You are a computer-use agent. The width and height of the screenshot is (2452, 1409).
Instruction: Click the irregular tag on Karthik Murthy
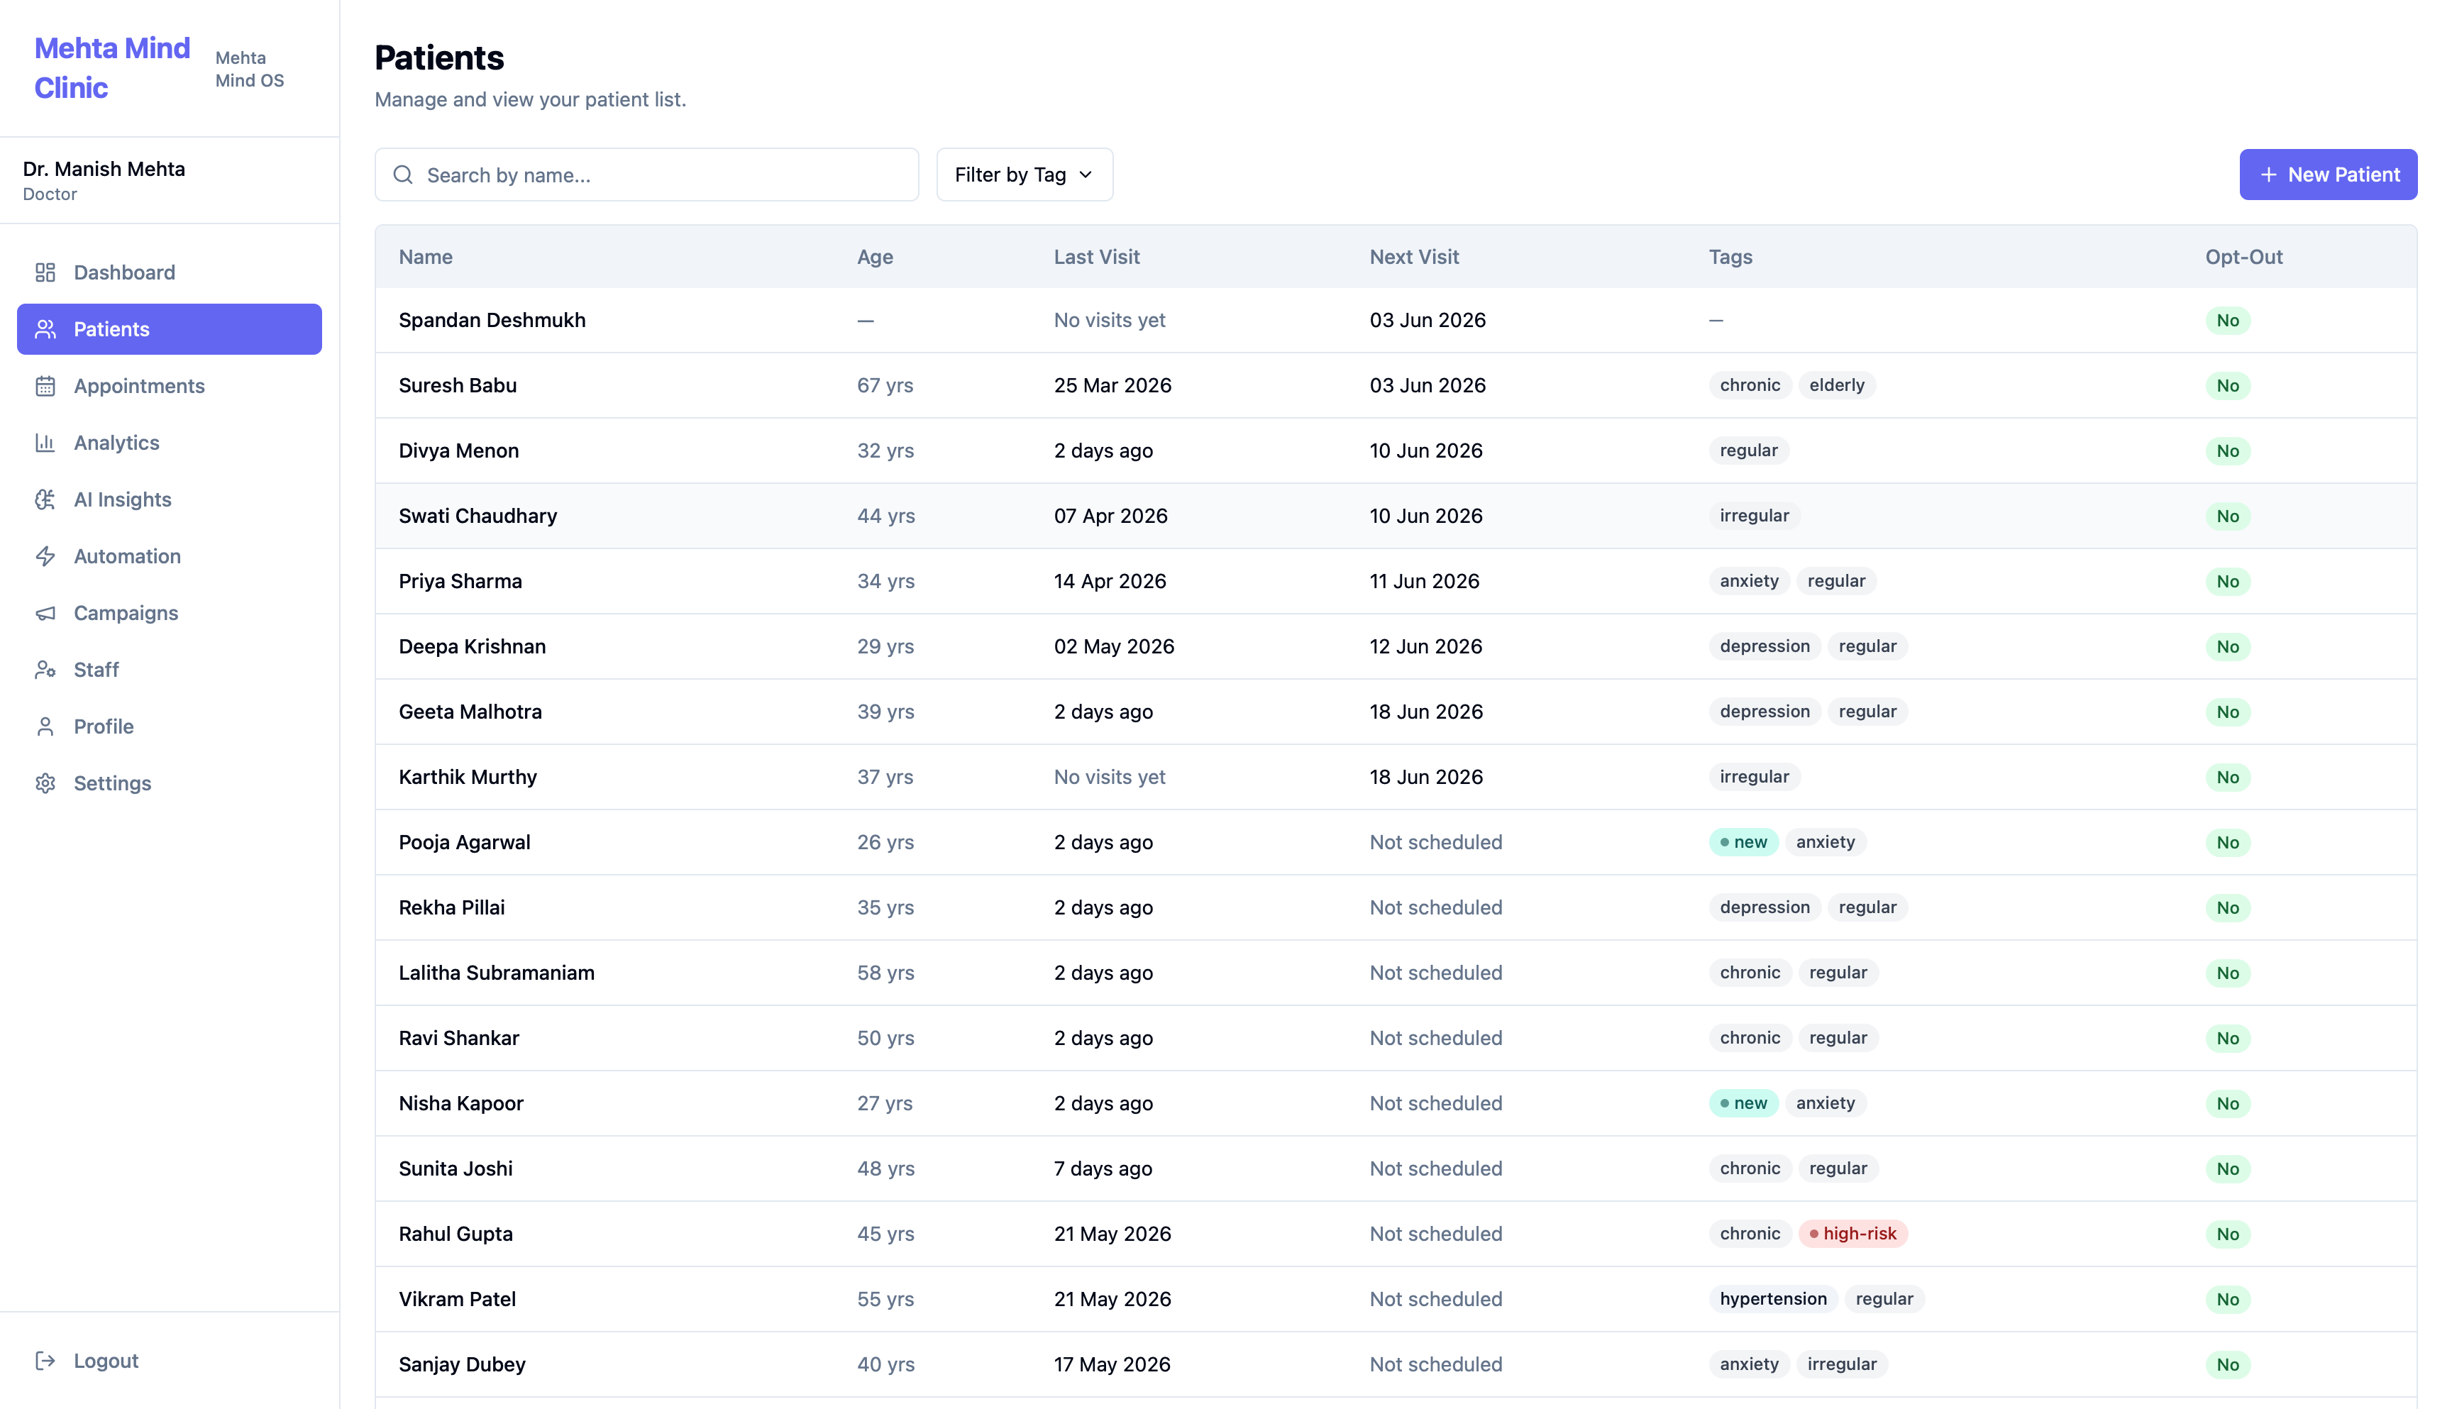[x=1753, y=777]
